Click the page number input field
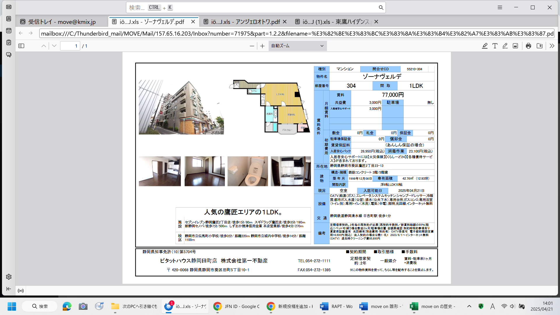This screenshot has width=560, height=315. 70,46
